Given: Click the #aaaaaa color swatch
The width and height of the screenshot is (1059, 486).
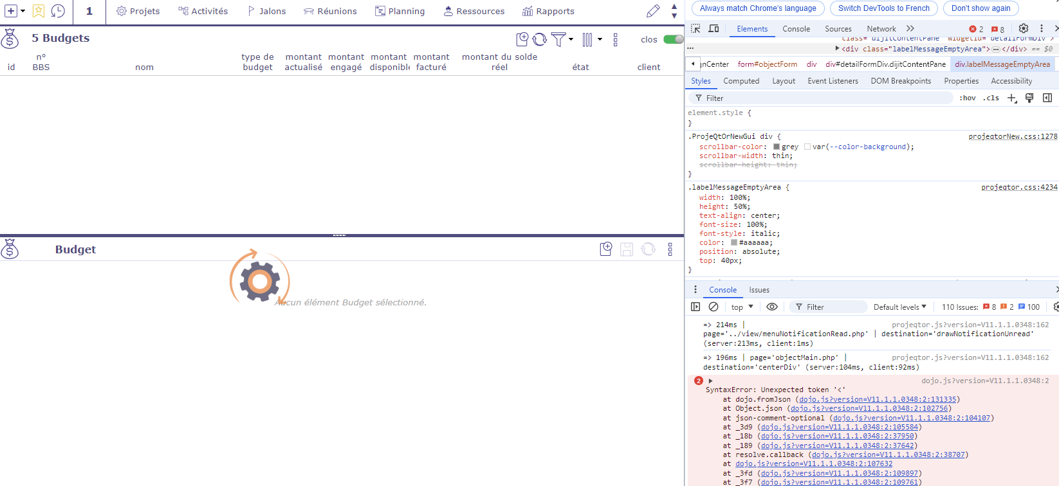Looking at the screenshot, I should click(734, 243).
